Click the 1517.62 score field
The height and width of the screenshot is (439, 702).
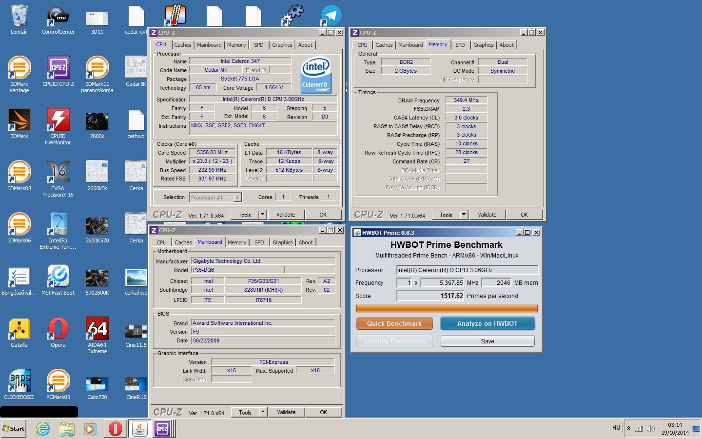[430, 296]
